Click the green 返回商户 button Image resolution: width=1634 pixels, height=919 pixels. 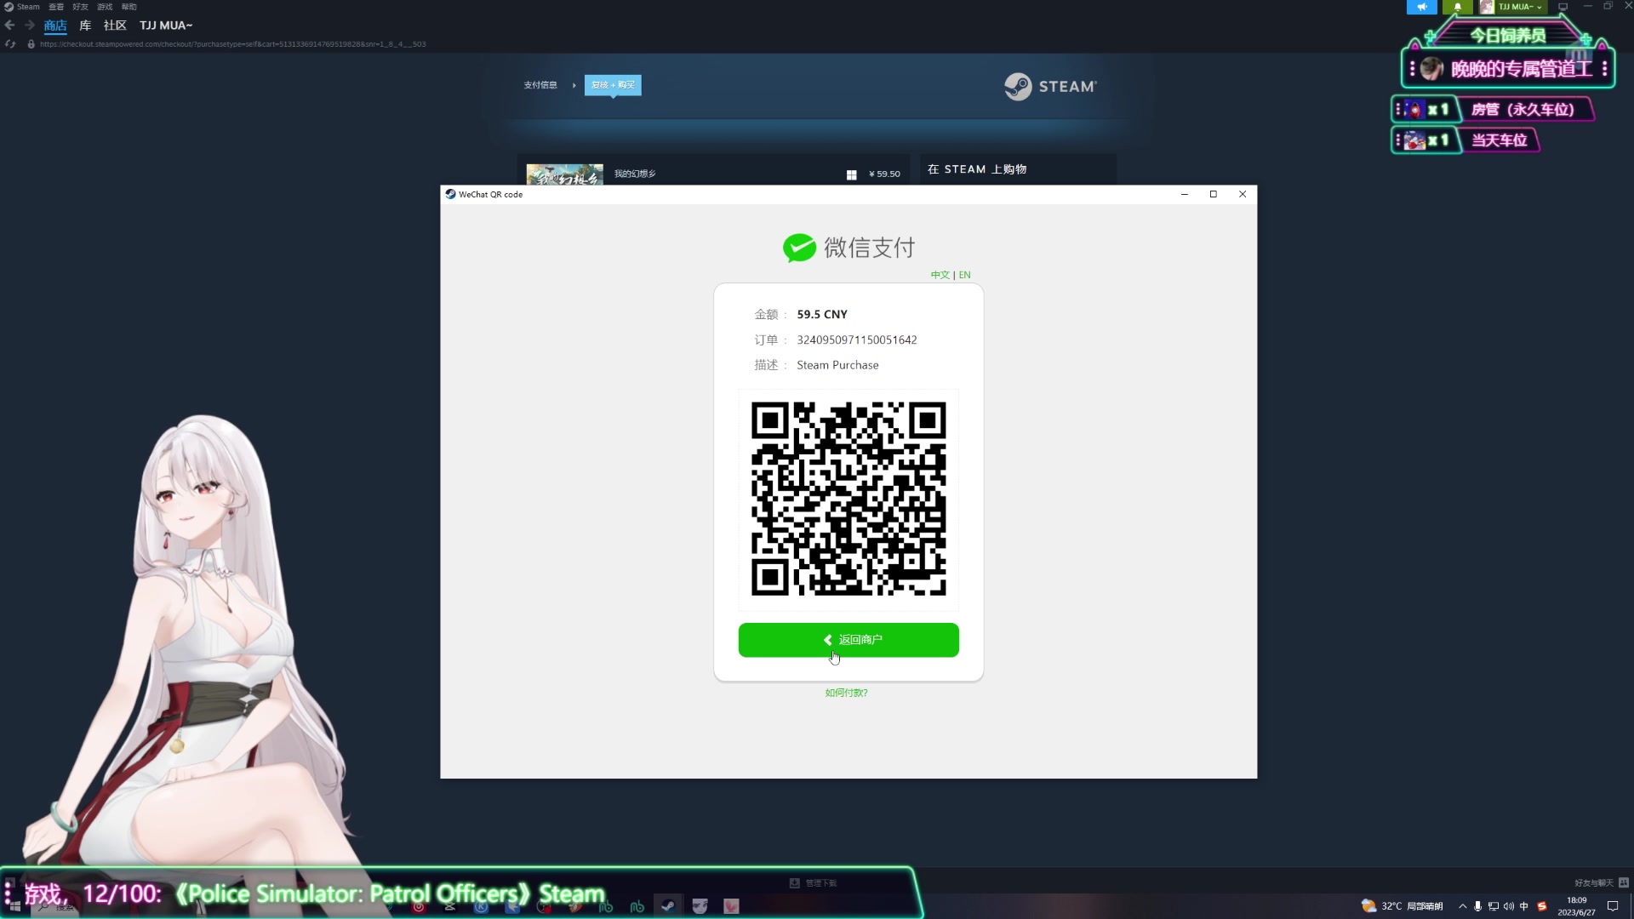(x=848, y=640)
